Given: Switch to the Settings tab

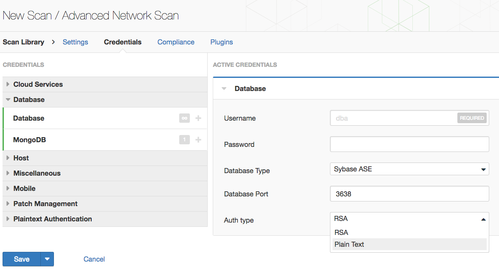Looking at the screenshot, I should click(x=76, y=42).
